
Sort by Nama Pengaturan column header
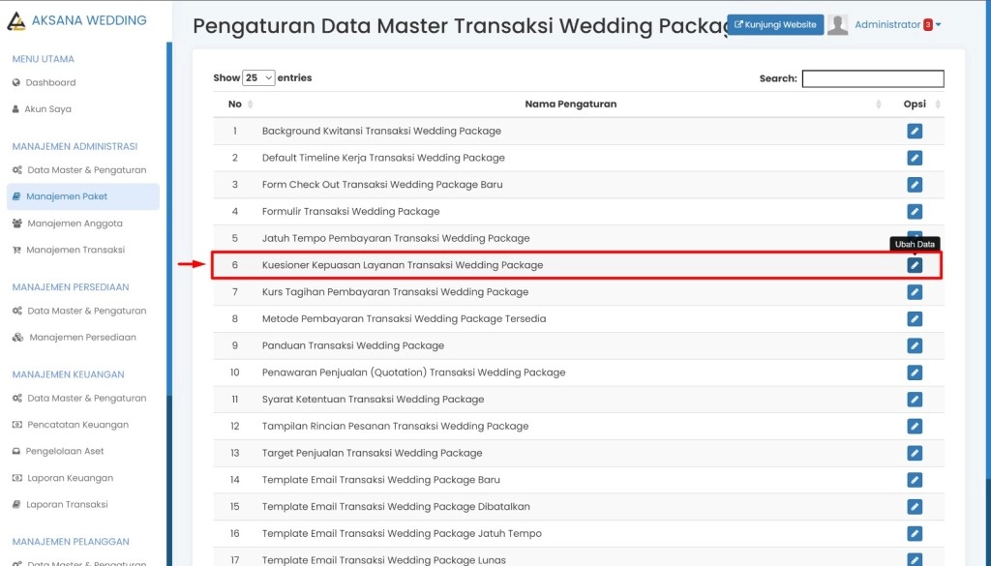pyautogui.click(x=570, y=104)
